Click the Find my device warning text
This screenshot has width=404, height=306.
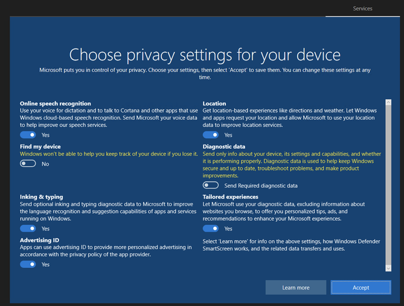(x=109, y=154)
